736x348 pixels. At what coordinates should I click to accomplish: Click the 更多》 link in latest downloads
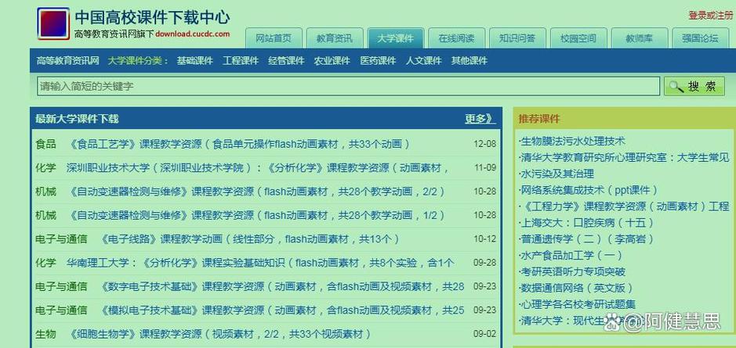(480, 119)
